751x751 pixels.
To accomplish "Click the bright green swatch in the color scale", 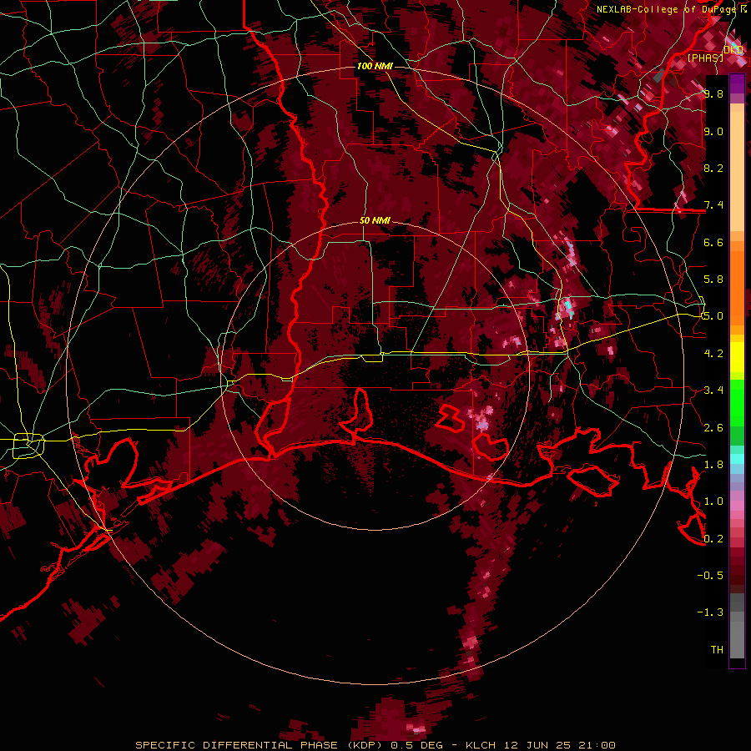I will [x=737, y=402].
